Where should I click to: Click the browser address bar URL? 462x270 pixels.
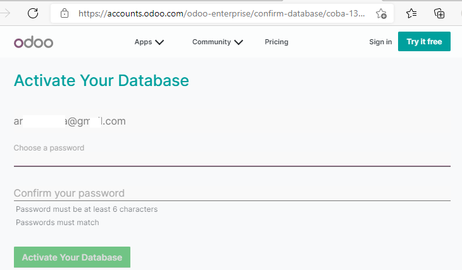tap(222, 13)
